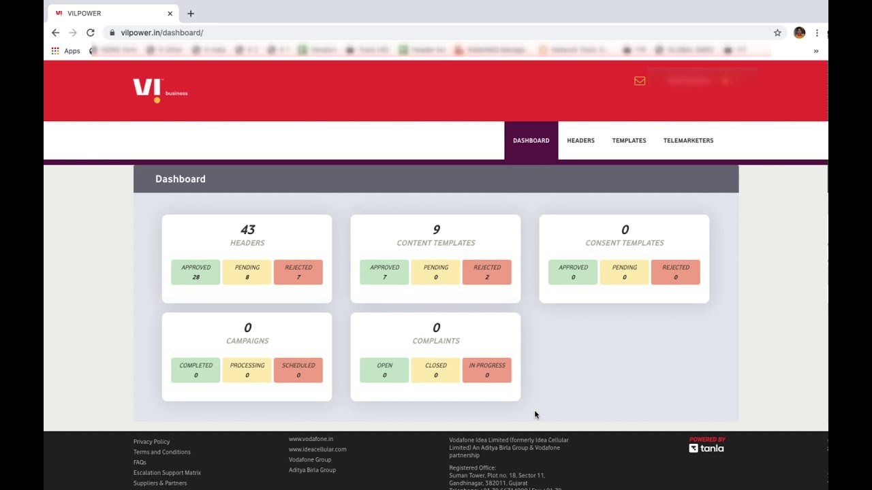Open the envelope messages icon

click(640, 81)
